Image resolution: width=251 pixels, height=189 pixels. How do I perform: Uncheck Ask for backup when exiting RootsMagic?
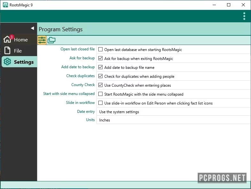click(x=100, y=58)
